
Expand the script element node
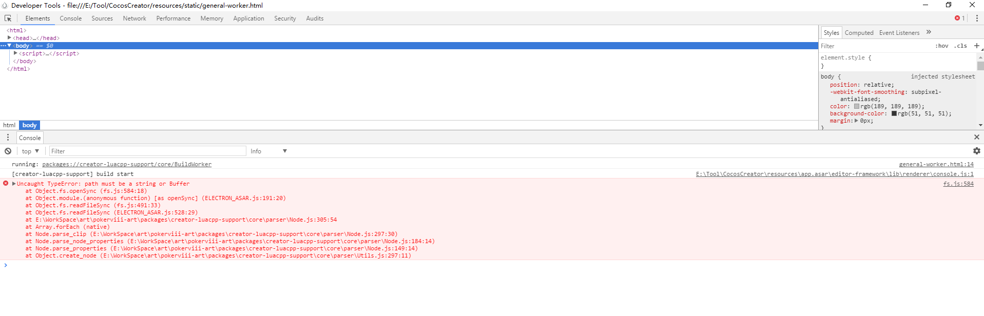click(x=15, y=53)
